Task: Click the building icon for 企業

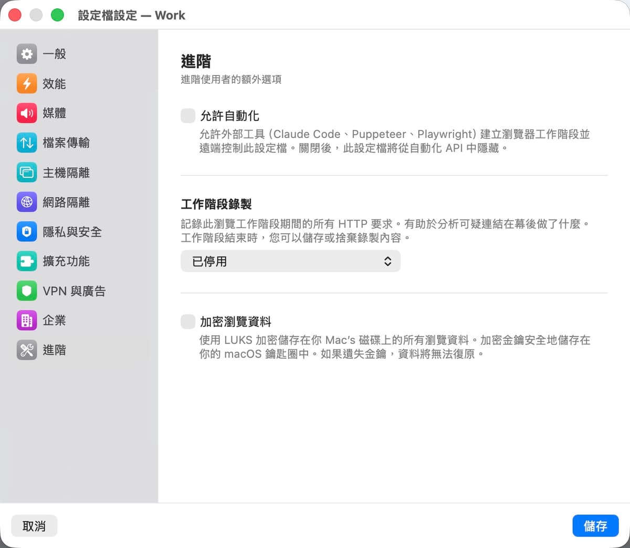Action: 27,320
